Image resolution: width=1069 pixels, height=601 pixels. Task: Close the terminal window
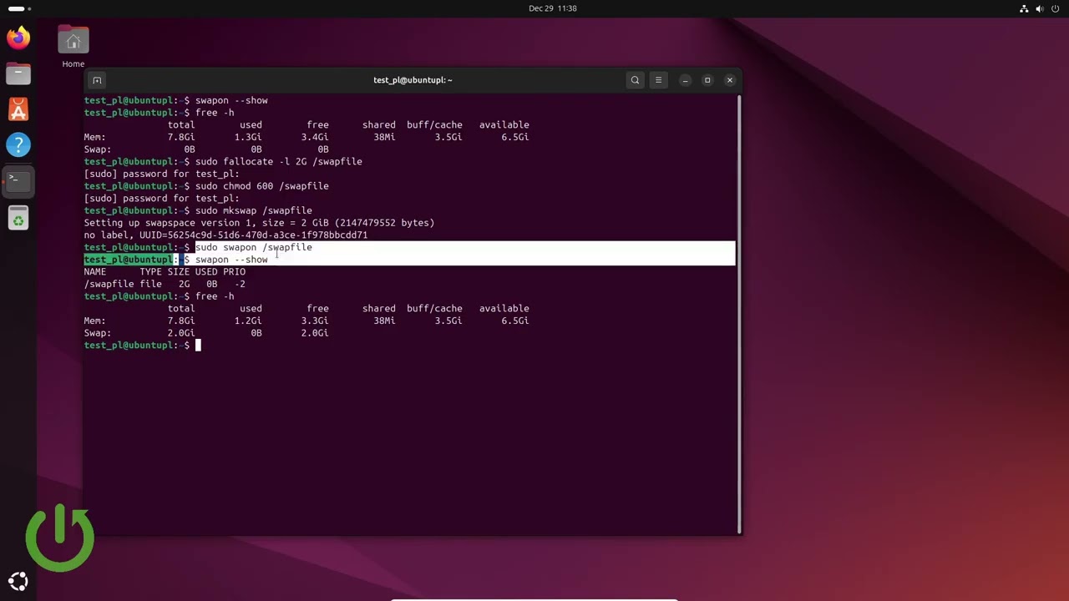730,80
